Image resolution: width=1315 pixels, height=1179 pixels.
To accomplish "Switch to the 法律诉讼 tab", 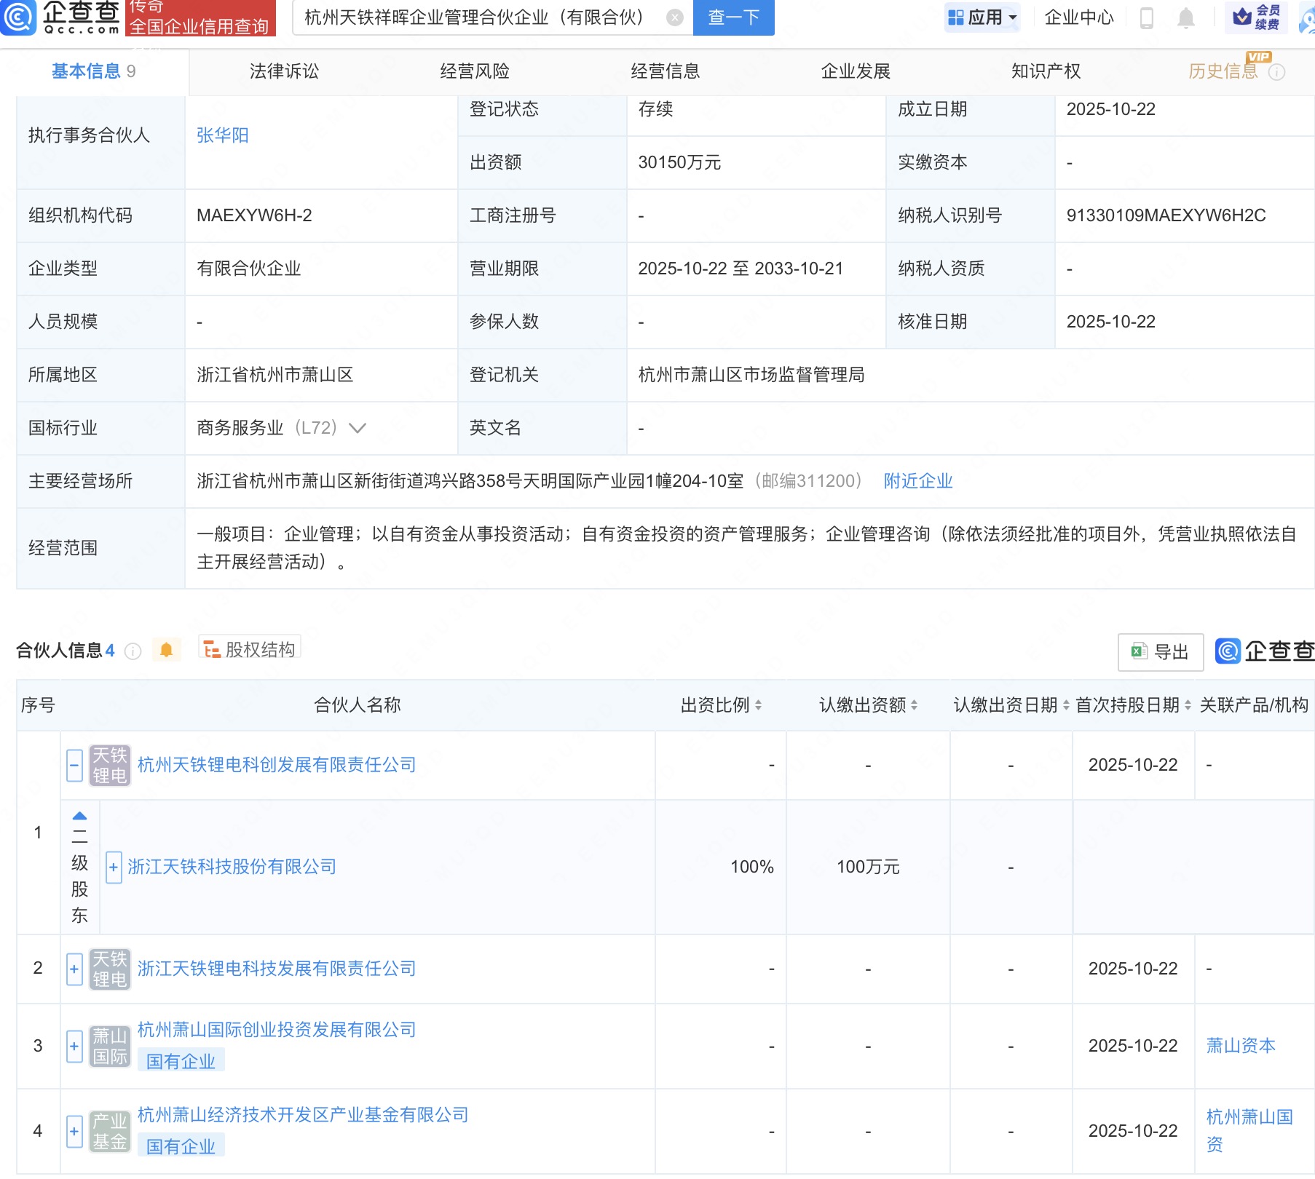I will (284, 71).
